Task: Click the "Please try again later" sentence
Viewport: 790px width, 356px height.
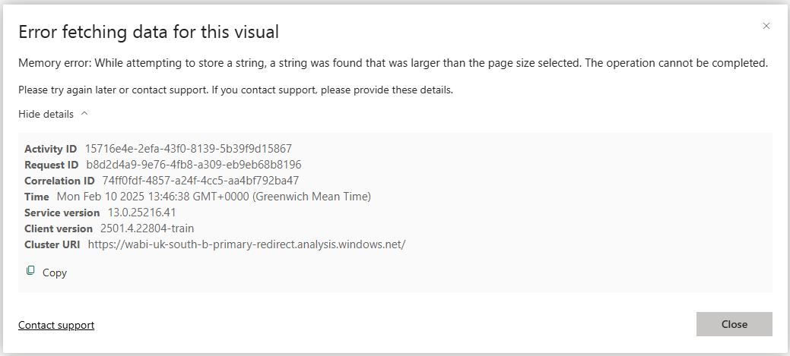Action: pyautogui.click(x=236, y=90)
